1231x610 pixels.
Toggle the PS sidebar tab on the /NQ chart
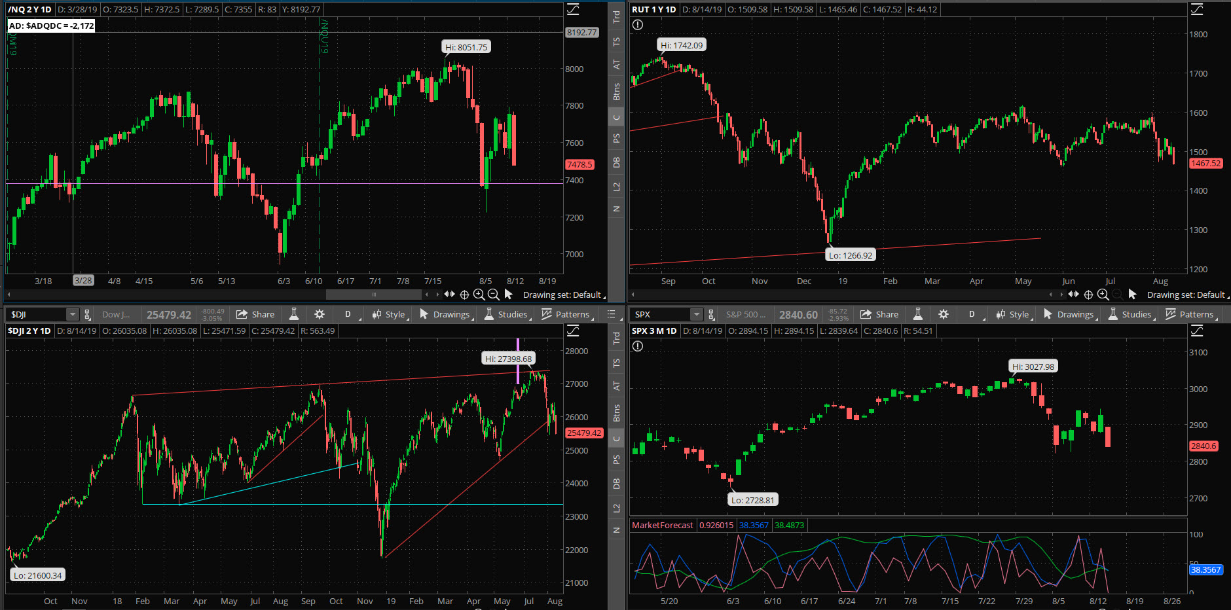click(x=616, y=138)
